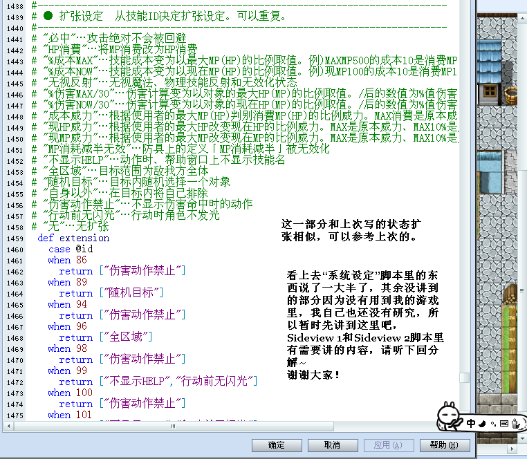Place cursor on 'def extension' line
This screenshot has height=459, width=527.
[x=73, y=238]
